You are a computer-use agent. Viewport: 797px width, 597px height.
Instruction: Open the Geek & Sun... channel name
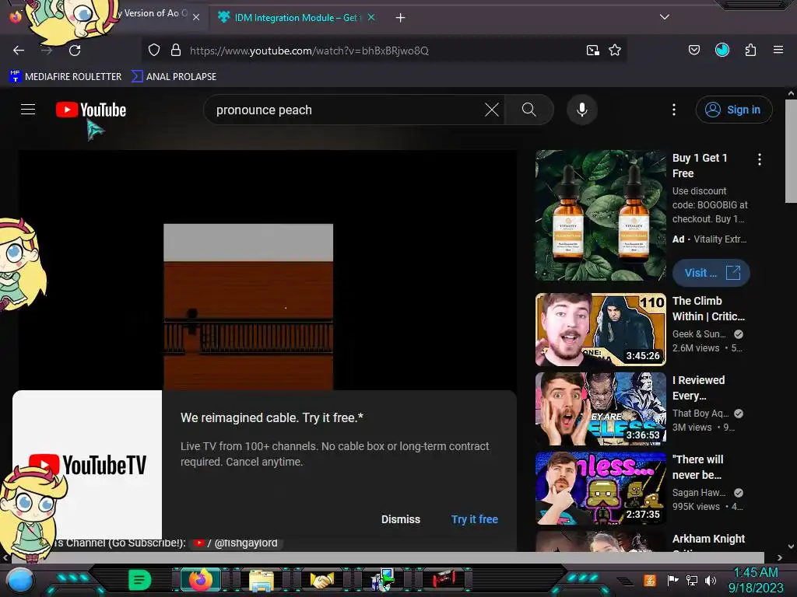click(x=699, y=334)
